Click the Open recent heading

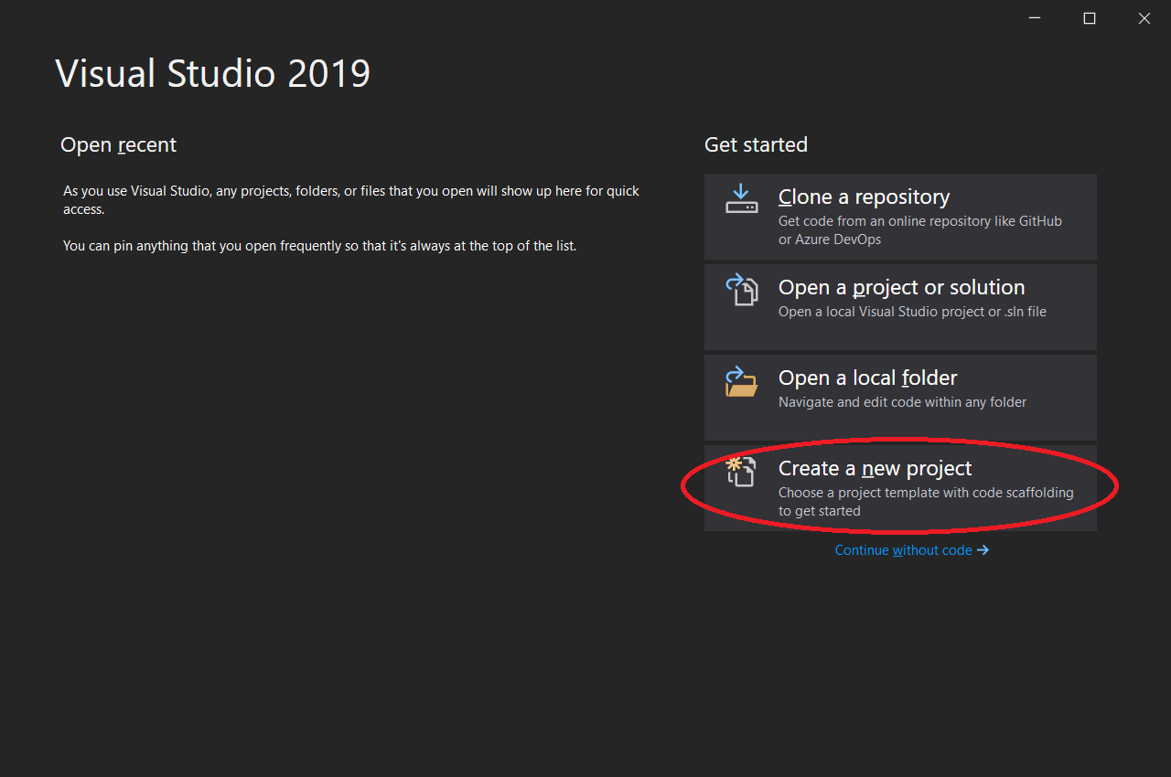[x=118, y=144]
